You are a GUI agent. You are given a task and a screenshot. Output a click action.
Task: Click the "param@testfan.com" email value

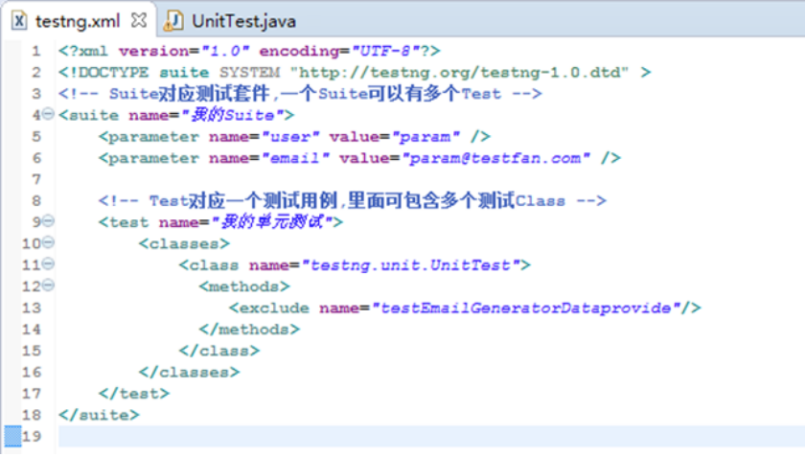tap(496, 158)
